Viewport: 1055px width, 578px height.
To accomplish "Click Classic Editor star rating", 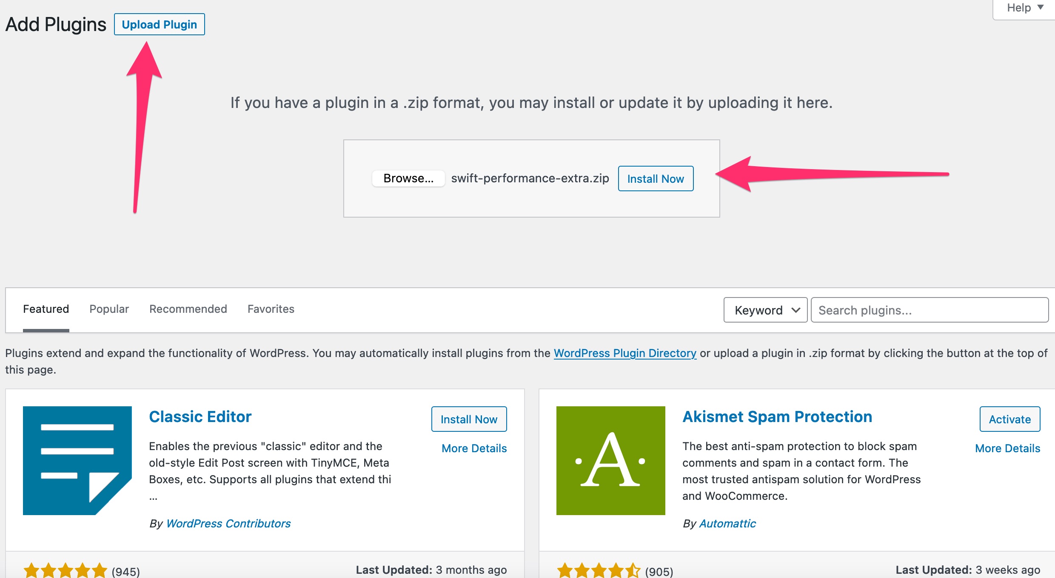I will [65, 570].
